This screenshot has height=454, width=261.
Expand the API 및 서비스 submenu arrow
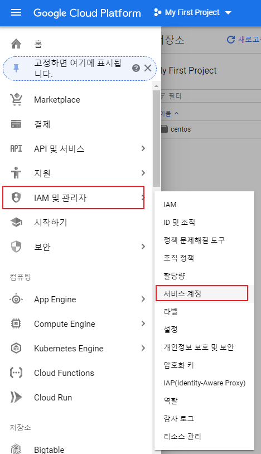pyautogui.click(x=143, y=148)
